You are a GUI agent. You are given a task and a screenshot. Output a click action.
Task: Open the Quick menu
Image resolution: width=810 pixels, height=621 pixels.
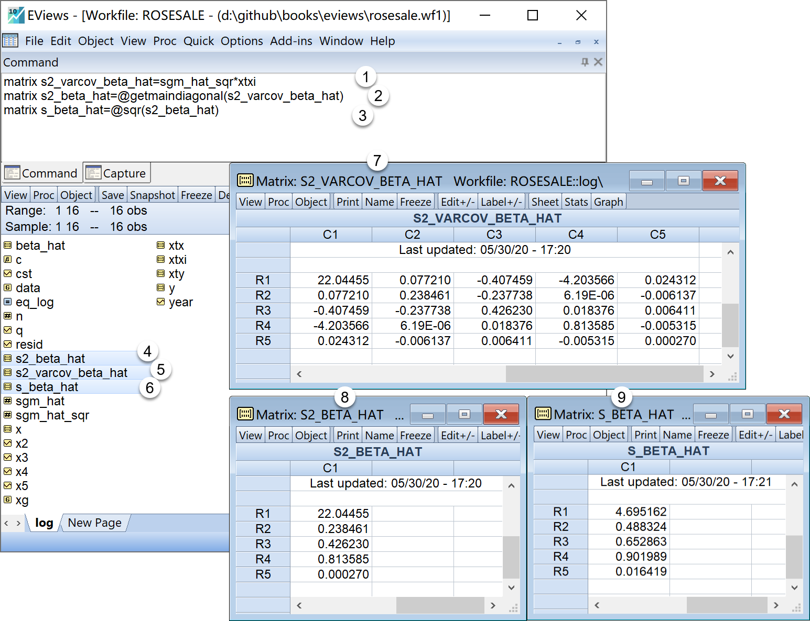[198, 41]
